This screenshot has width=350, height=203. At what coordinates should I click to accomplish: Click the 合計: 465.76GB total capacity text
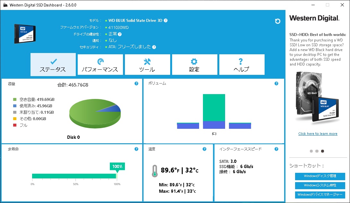coord(73,85)
